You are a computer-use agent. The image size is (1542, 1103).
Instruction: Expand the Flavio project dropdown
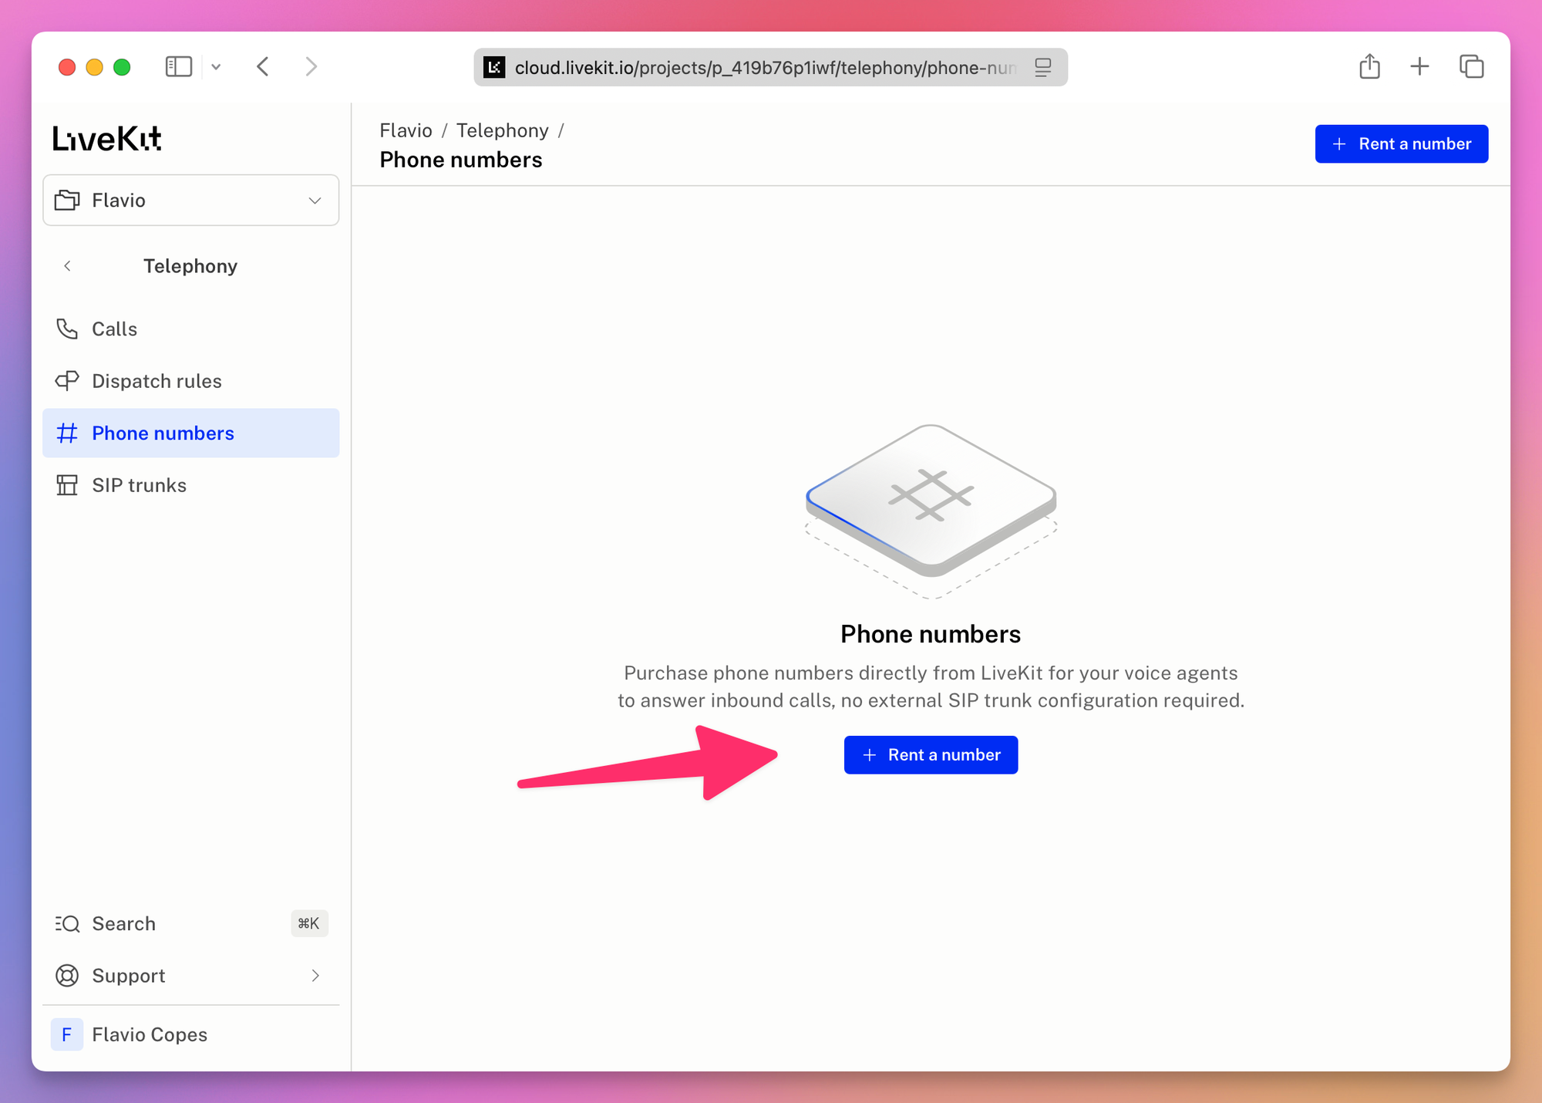coord(190,201)
